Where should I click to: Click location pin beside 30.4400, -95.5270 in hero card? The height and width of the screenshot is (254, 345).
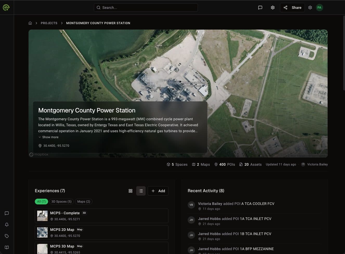tap(40, 146)
